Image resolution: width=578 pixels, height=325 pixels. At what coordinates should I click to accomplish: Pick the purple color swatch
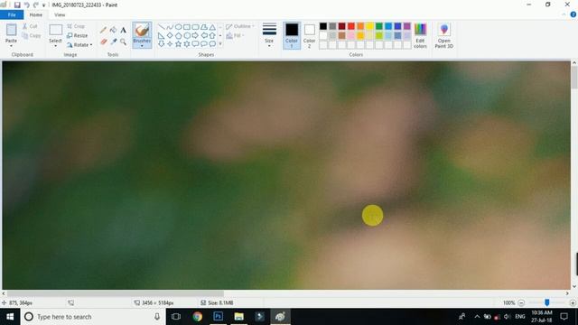(x=407, y=26)
